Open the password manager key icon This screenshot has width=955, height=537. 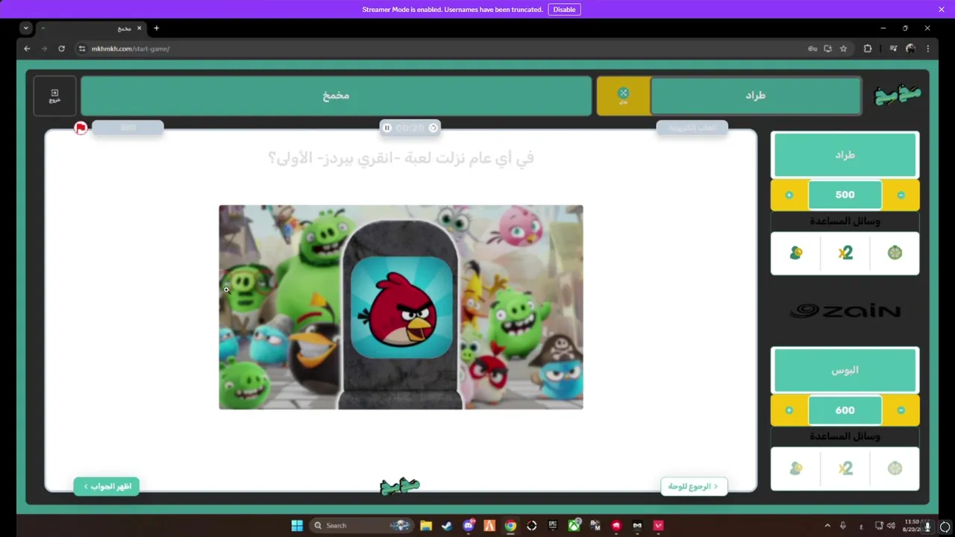tap(812, 48)
